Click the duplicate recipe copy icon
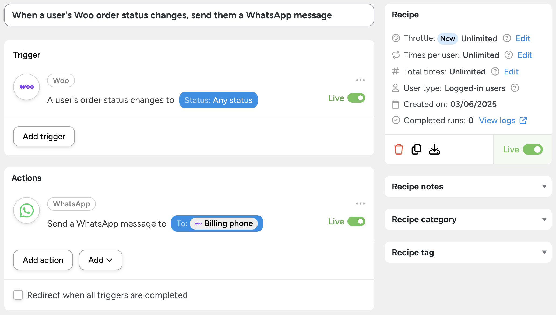The width and height of the screenshot is (556, 315). [416, 149]
